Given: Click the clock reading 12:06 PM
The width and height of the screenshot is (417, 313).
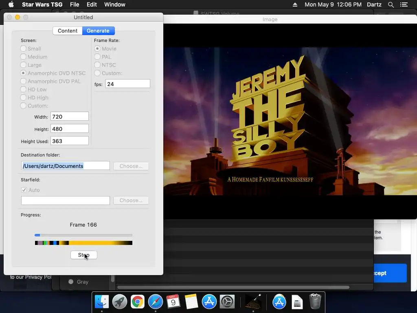Looking at the screenshot, I should 349,4.
